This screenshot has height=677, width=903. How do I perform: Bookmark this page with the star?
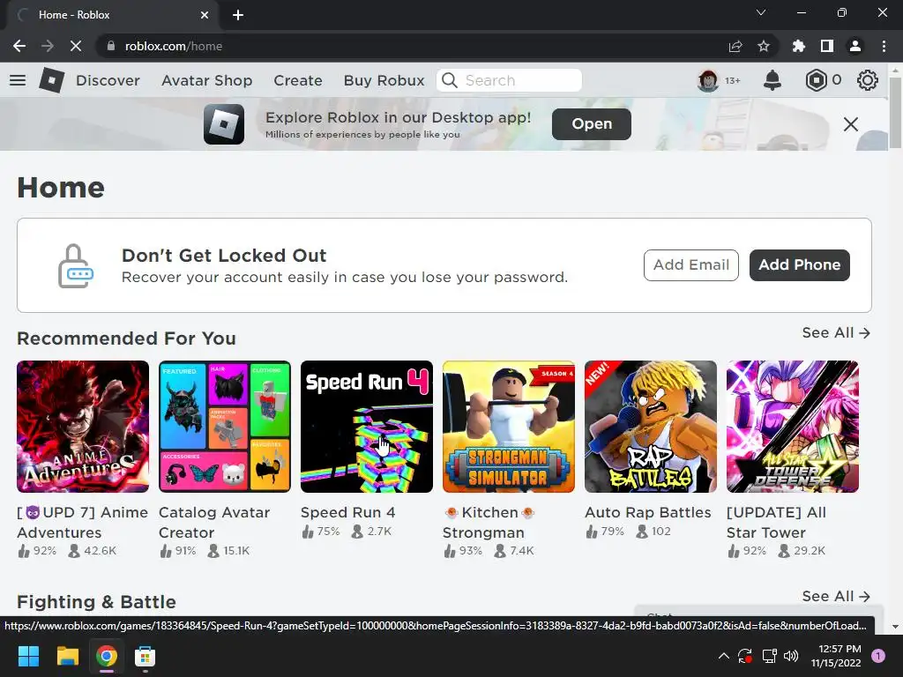tap(764, 46)
